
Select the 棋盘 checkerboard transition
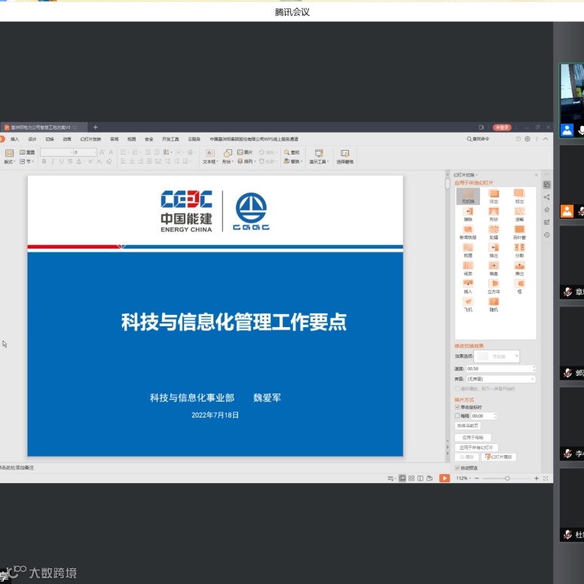tap(494, 268)
